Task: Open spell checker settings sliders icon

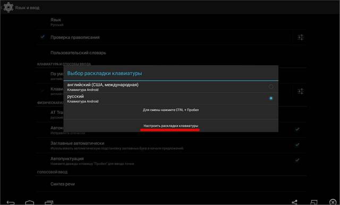Action: (300, 38)
